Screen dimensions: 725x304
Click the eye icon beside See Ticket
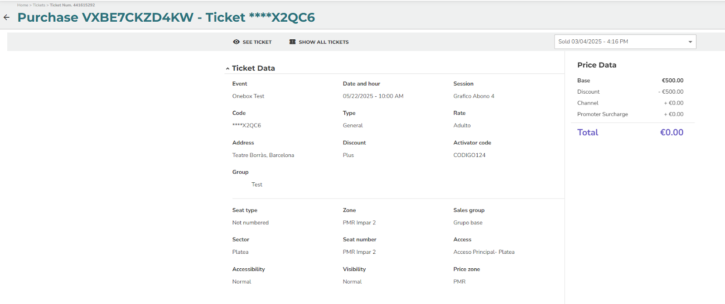[236, 42]
